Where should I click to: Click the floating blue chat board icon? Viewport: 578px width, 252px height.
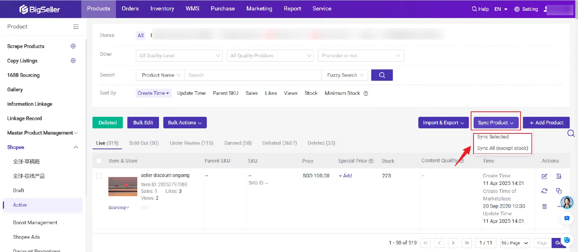pos(567,218)
